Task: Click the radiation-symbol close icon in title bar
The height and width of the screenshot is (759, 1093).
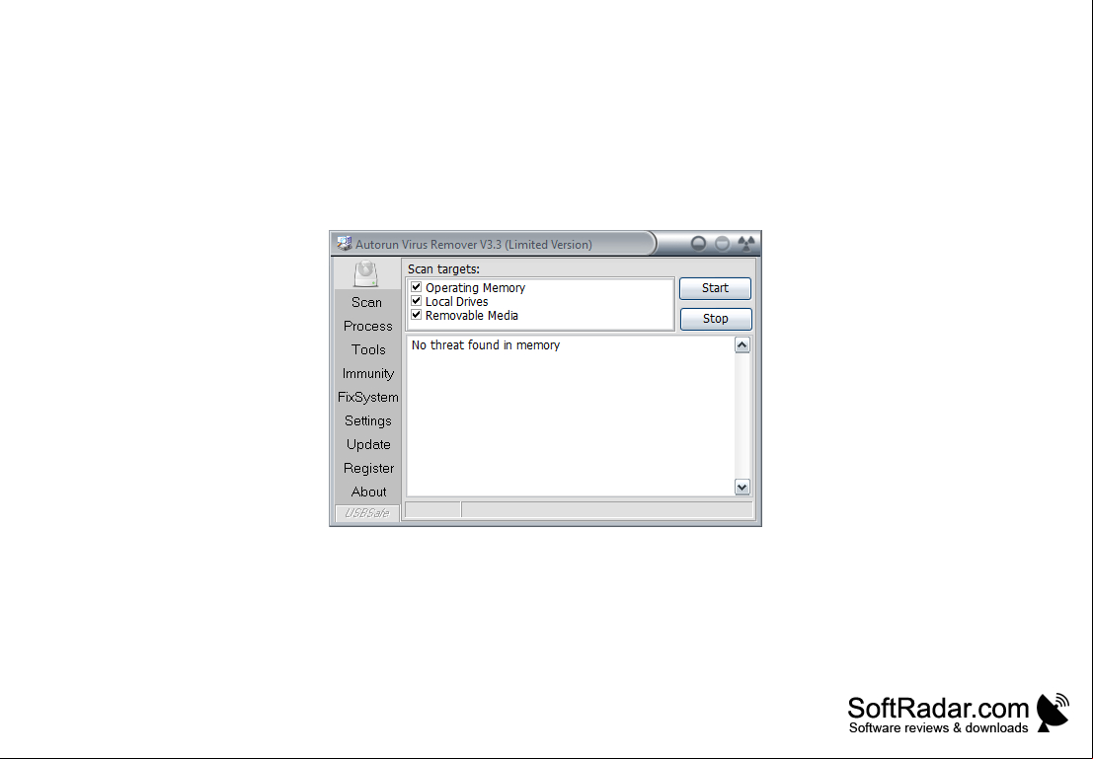Action: click(x=746, y=243)
